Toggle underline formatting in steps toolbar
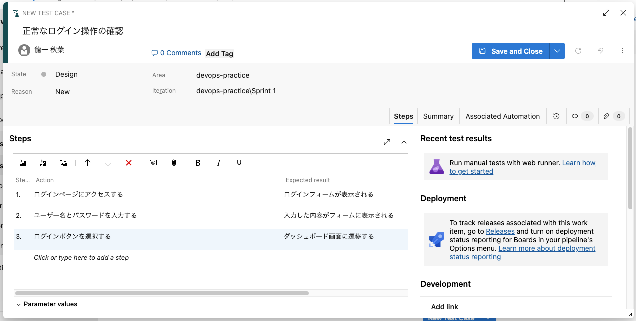This screenshot has height=321, width=636. pos(239,163)
